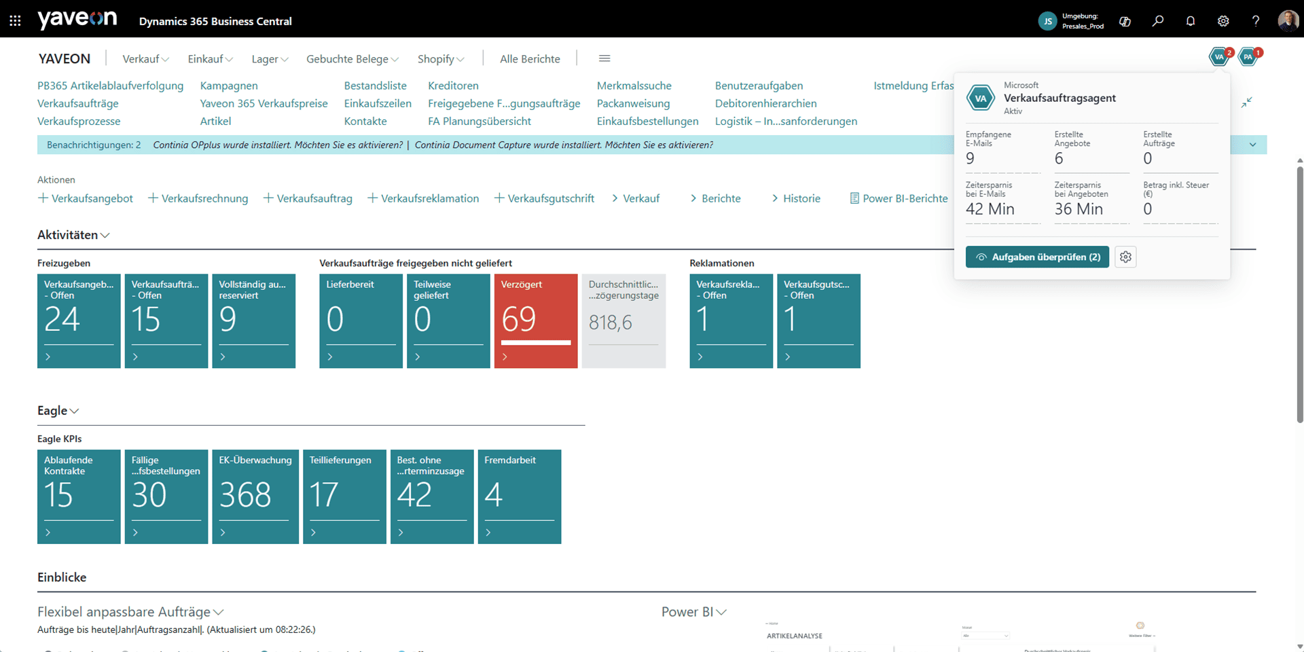This screenshot has width=1304, height=652.
Task: Expand the Lager navigation menu
Action: click(270, 59)
